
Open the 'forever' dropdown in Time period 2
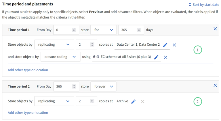103,86
